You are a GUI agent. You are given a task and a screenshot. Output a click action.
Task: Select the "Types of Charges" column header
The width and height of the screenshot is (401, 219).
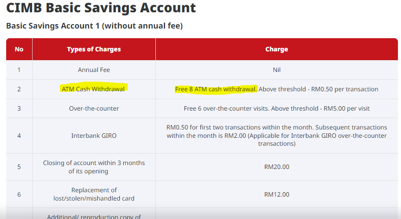94,49
